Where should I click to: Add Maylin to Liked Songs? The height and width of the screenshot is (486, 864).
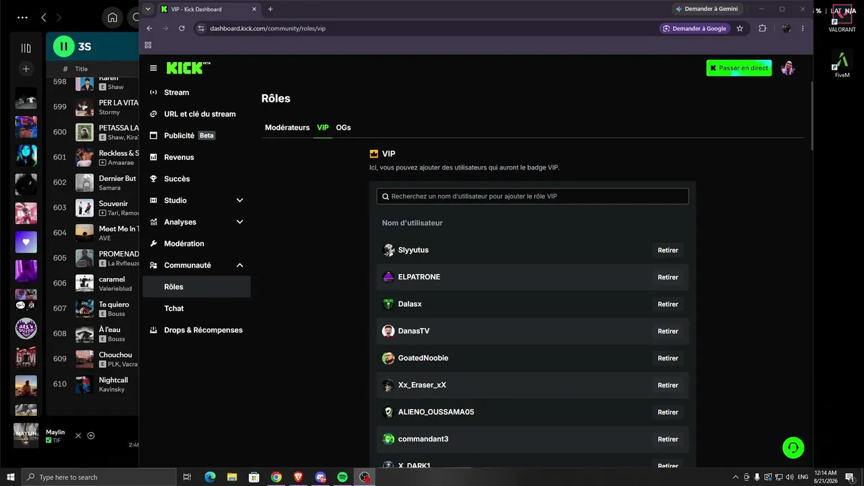coord(91,435)
